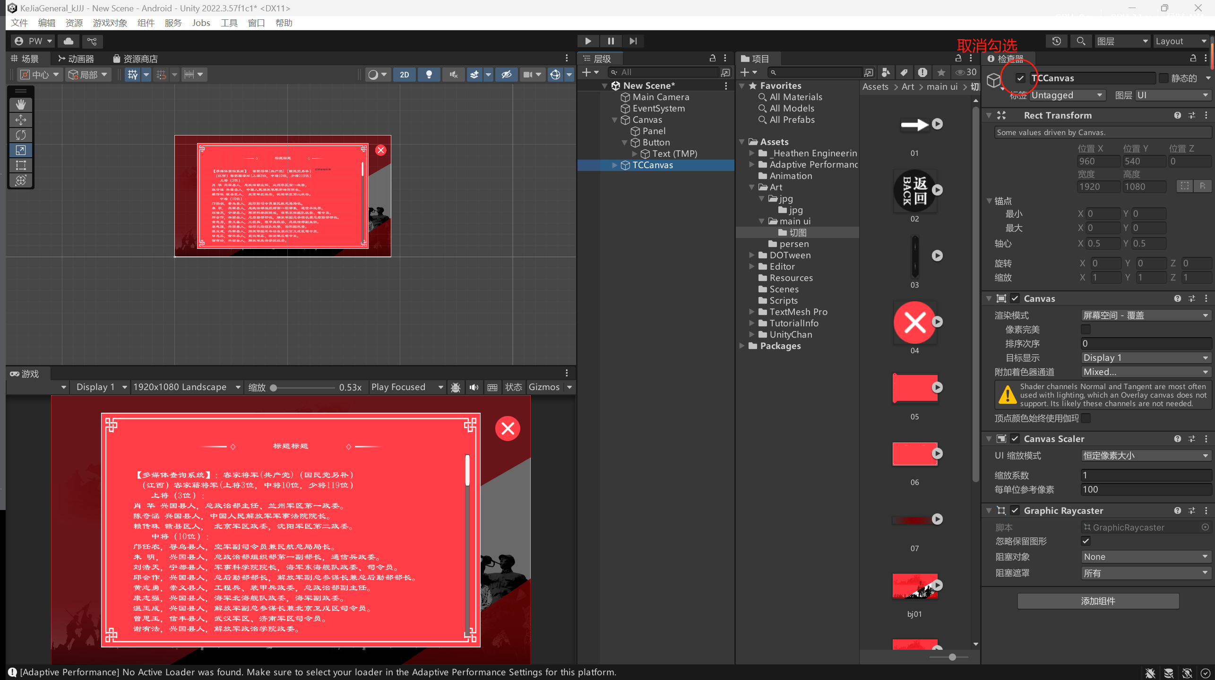Select the Rotate tool
Image resolution: width=1215 pixels, height=680 pixels.
click(x=21, y=135)
